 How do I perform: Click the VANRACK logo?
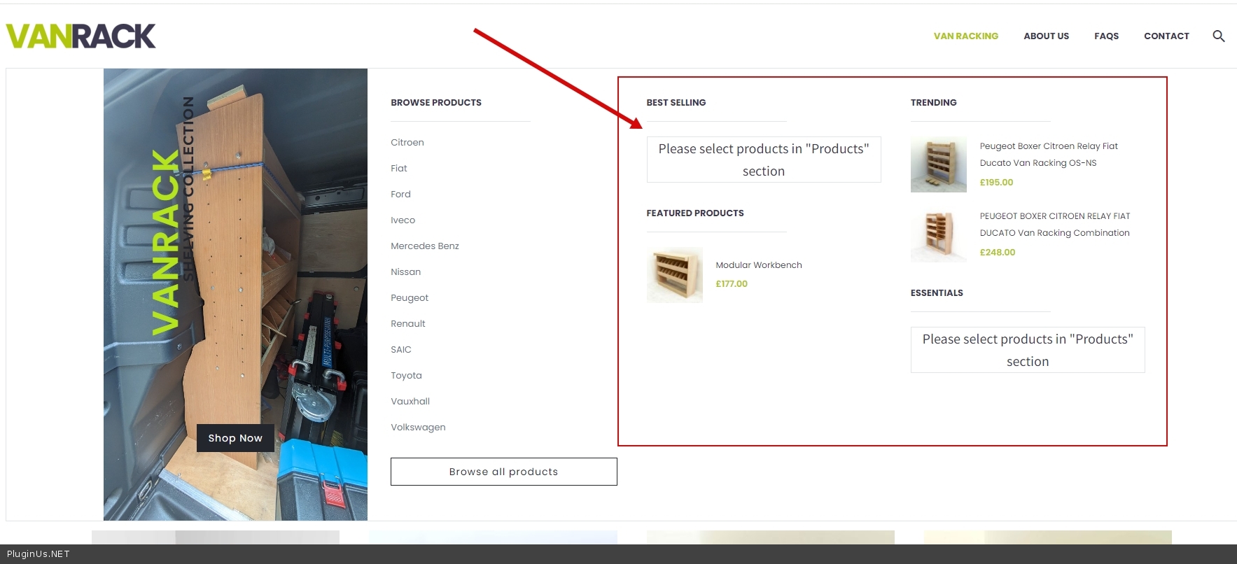point(81,36)
